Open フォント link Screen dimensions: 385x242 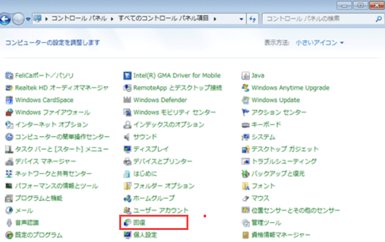tap(263, 186)
